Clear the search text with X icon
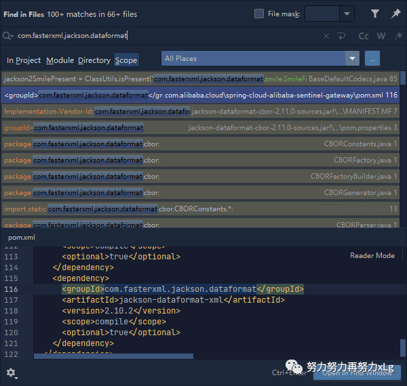The width and height of the screenshot is (407, 386). (x=326, y=36)
